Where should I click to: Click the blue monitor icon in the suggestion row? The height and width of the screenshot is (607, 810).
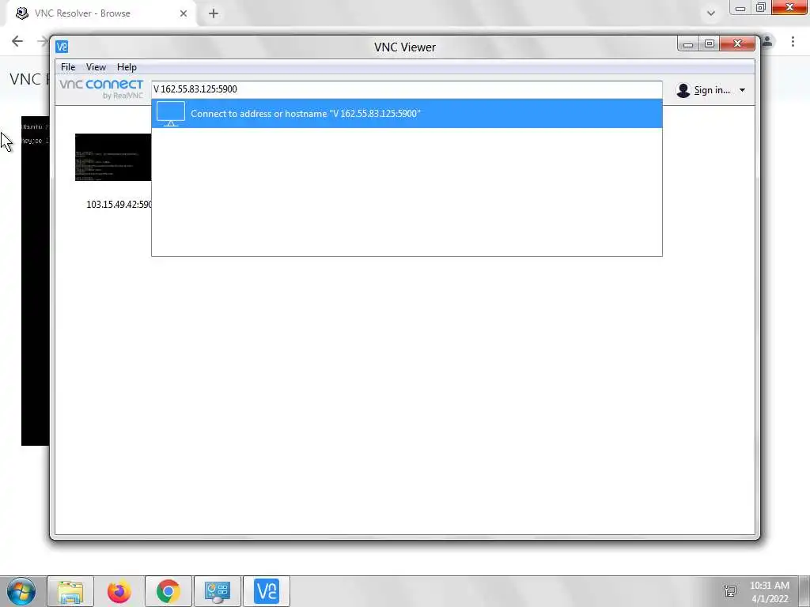pyautogui.click(x=171, y=114)
